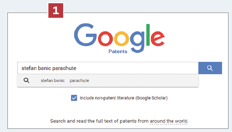This screenshot has width=232, height=132.
Task: Click the Include non-patent literature label text
Action: pos(107,98)
